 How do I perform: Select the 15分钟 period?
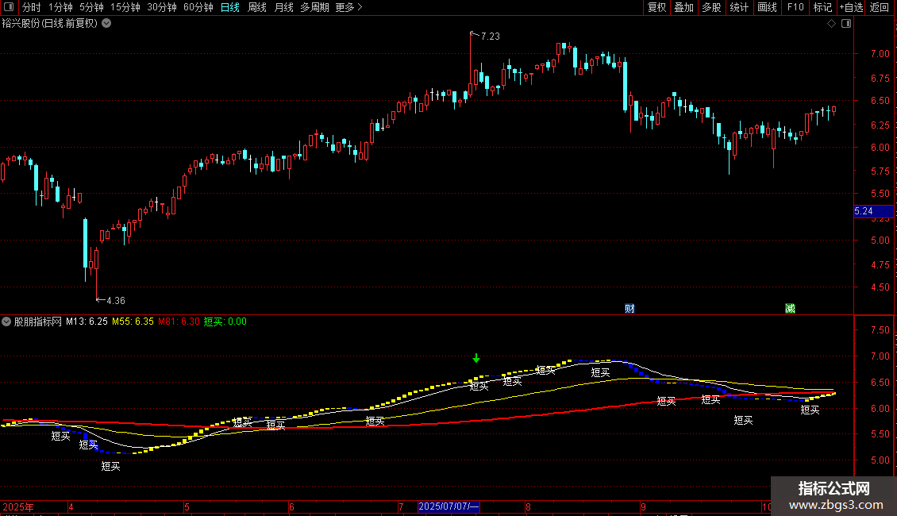click(125, 7)
